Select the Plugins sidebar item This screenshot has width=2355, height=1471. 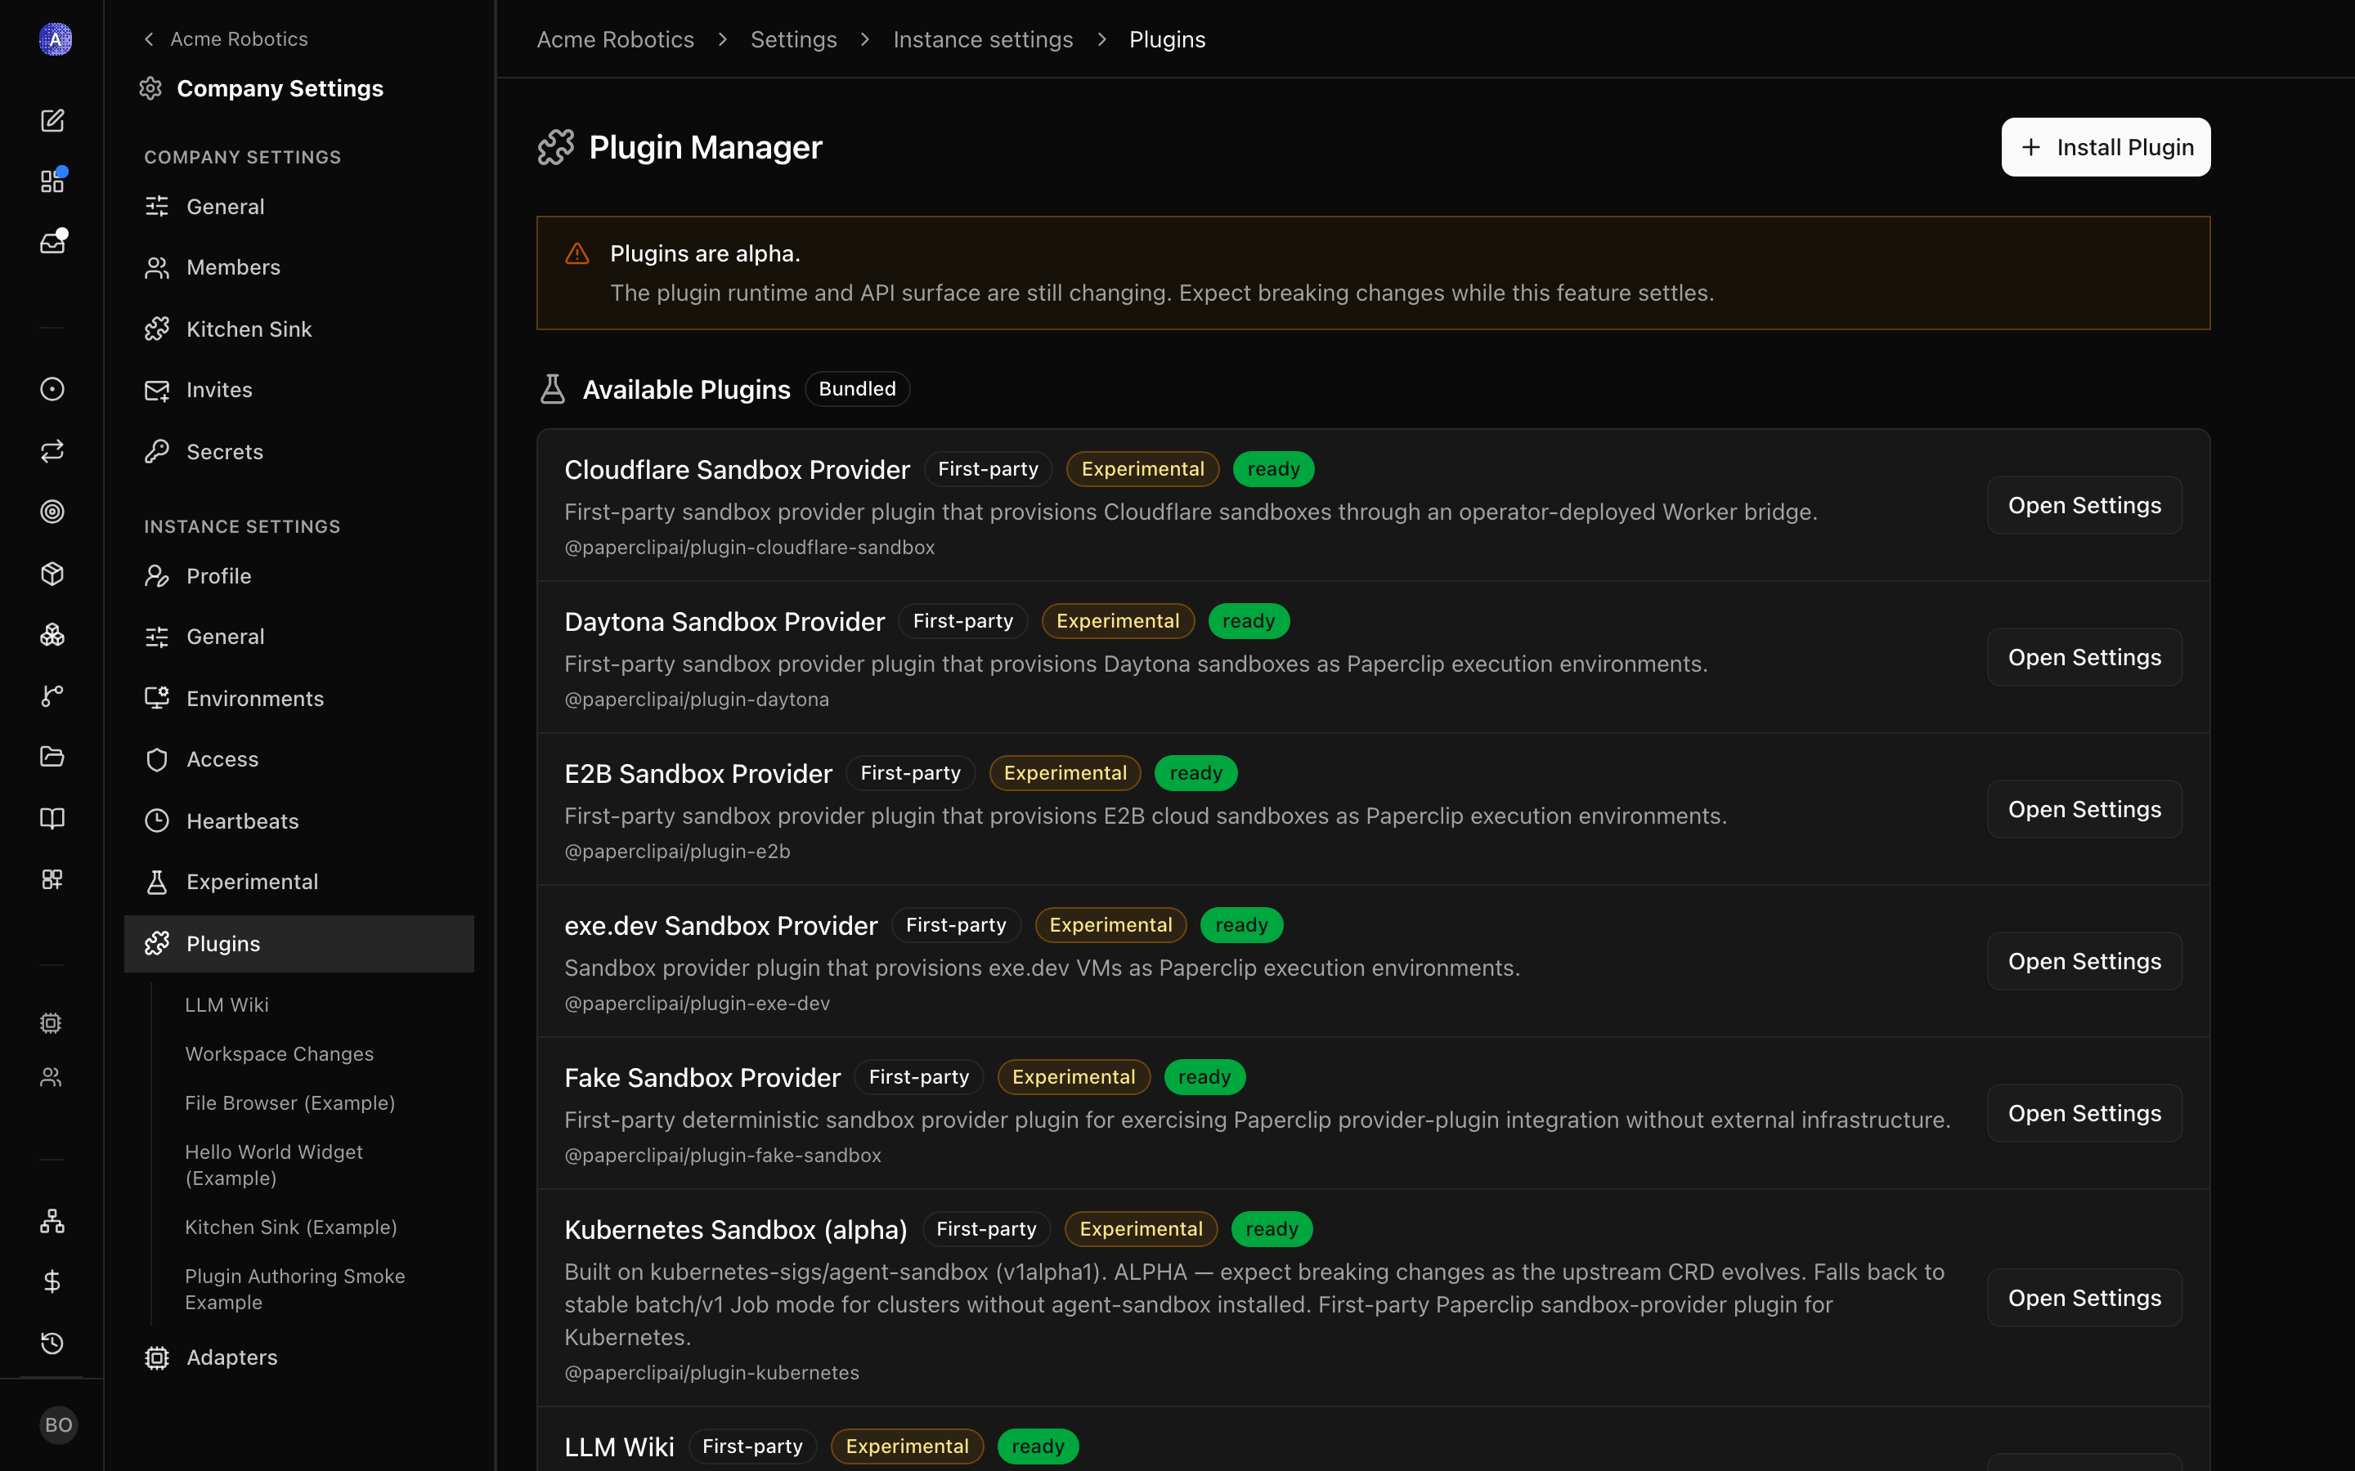298,944
